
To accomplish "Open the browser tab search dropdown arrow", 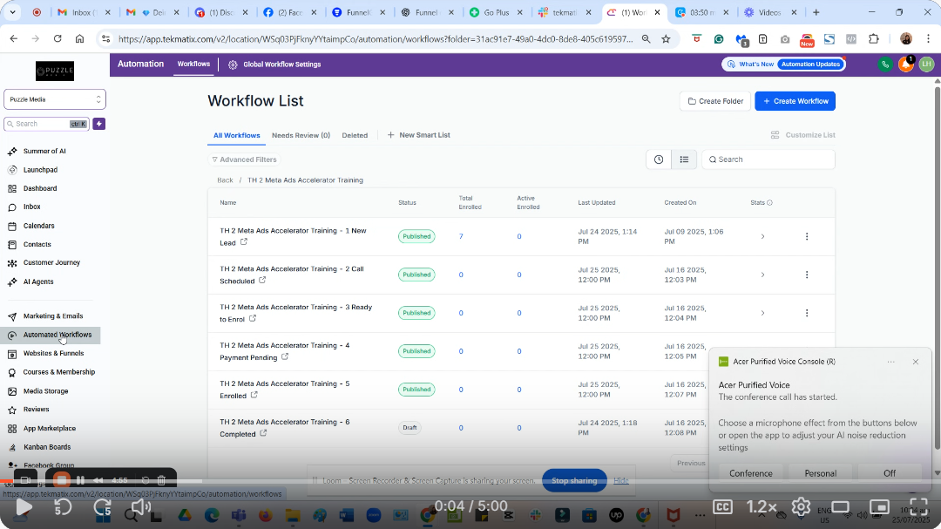I will pos(12,12).
